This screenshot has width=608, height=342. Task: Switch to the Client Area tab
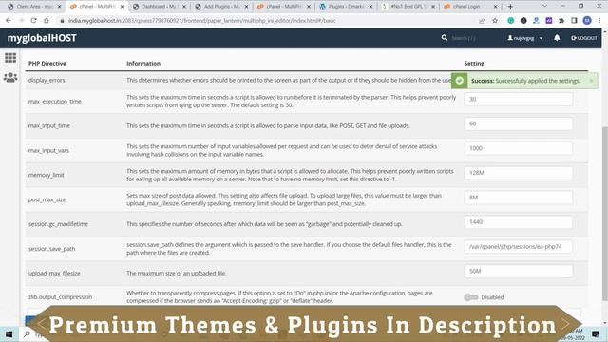point(33,7)
